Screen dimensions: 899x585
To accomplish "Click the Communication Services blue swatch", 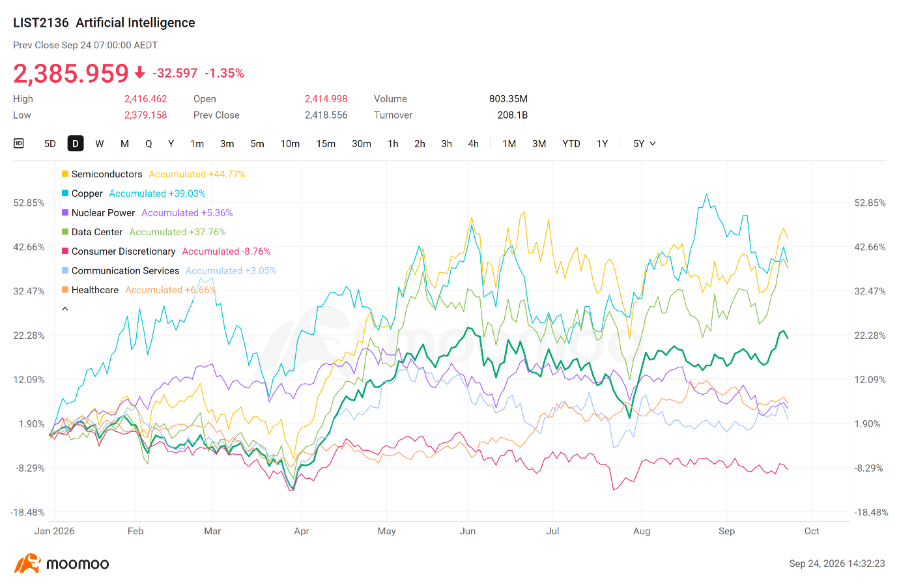I will (x=65, y=270).
